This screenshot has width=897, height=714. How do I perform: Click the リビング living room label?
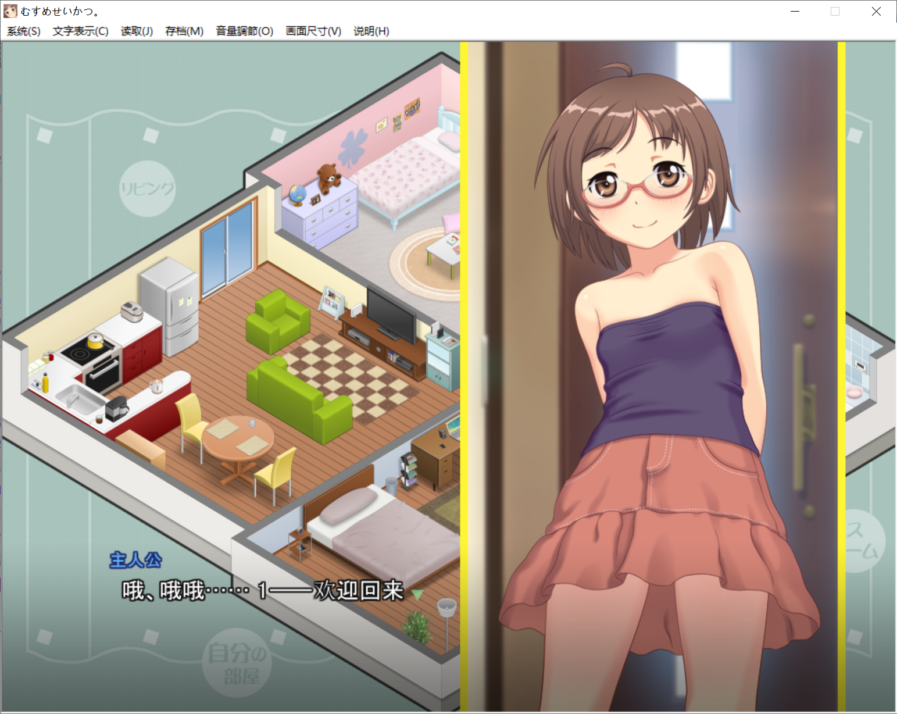[x=147, y=187]
